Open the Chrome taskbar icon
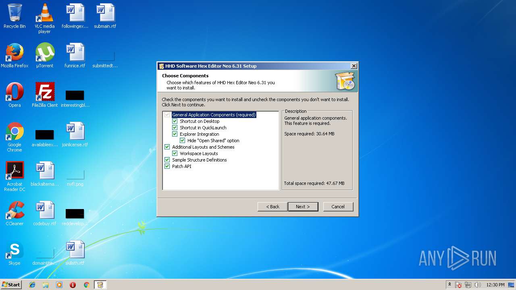516x290 pixels. tap(86, 285)
